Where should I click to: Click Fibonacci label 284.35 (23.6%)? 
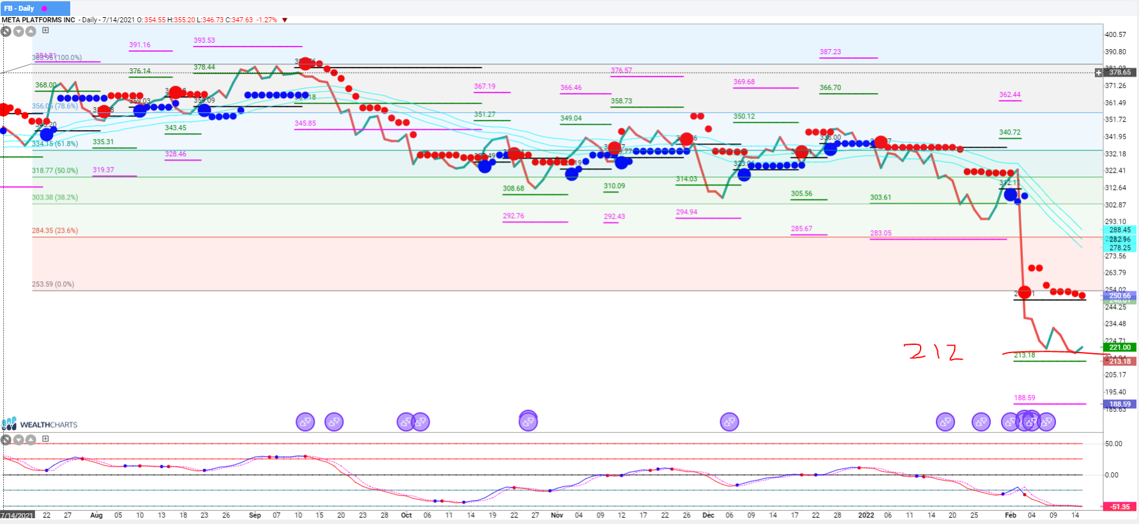point(55,231)
